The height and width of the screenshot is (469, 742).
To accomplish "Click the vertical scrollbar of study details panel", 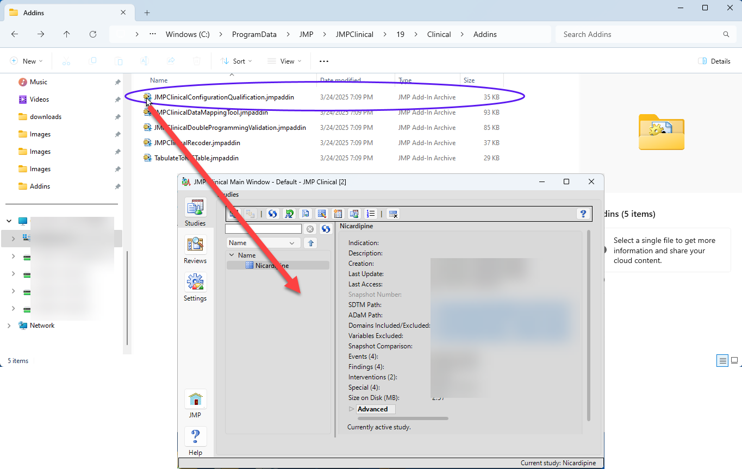I will point(589,325).
